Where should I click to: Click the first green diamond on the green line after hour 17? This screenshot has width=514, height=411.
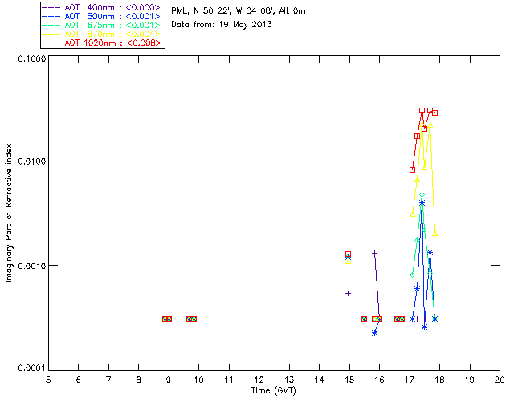point(412,275)
